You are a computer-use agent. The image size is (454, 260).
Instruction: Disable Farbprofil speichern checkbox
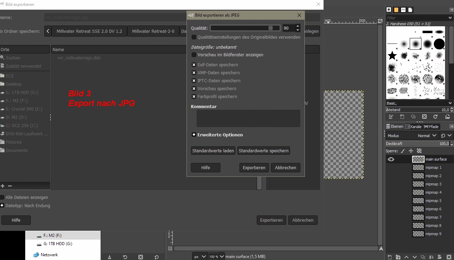pyautogui.click(x=194, y=97)
